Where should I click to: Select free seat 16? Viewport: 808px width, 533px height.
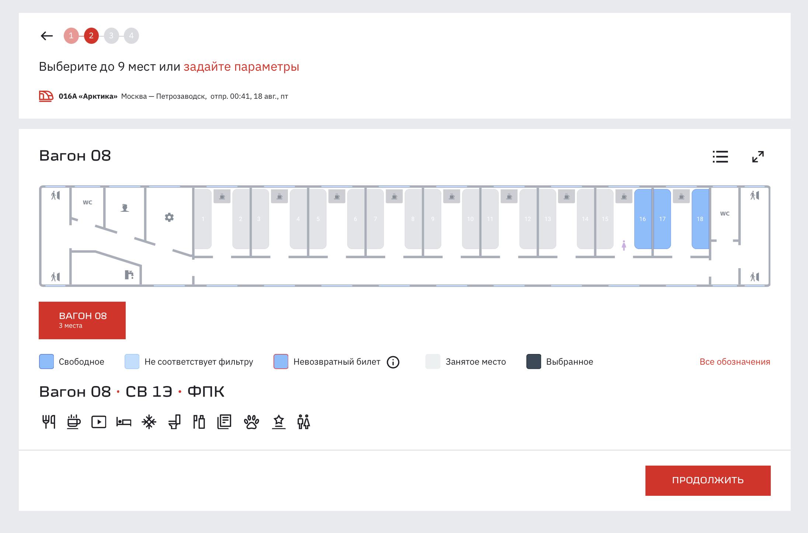(x=642, y=219)
